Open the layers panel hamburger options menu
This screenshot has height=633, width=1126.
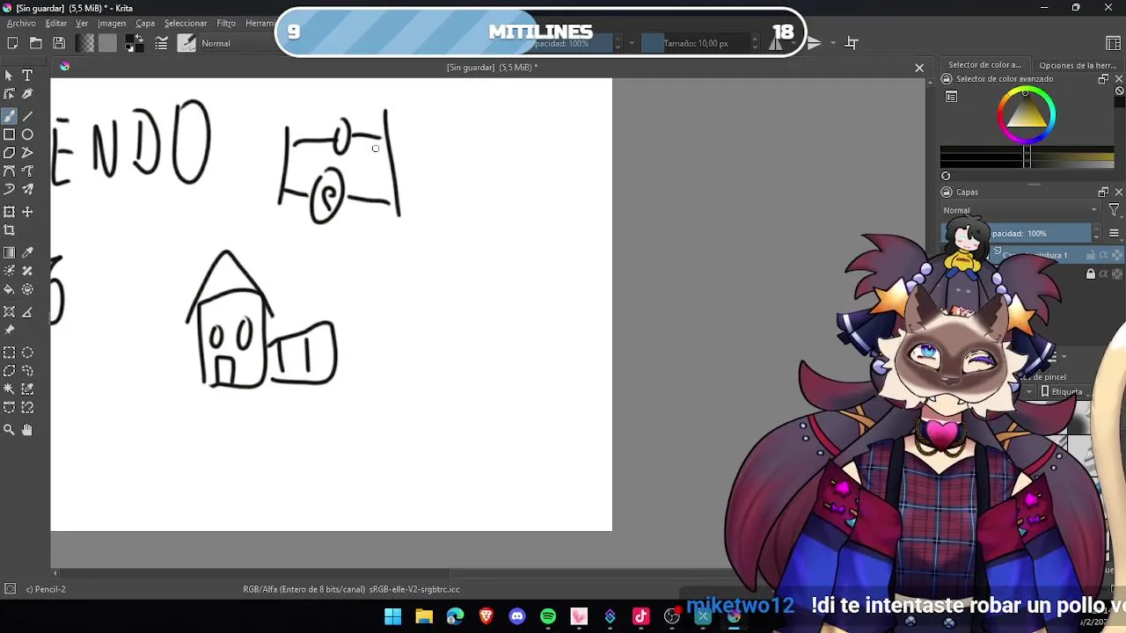point(1114,233)
